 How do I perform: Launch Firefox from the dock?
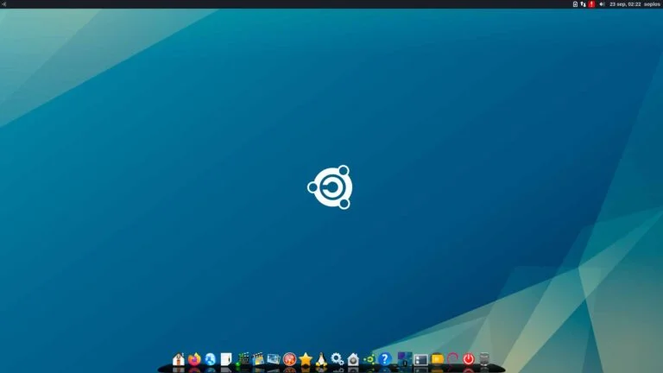pyautogui.click(x=194, y=359)
